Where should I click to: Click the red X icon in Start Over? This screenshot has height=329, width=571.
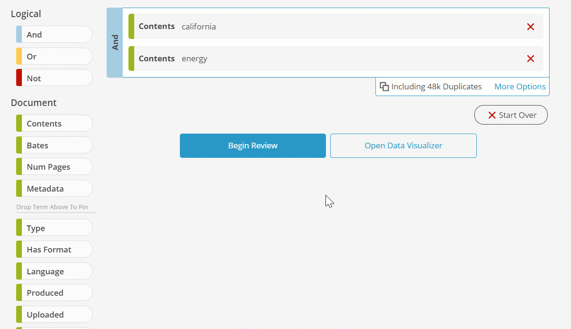(492, 115)
